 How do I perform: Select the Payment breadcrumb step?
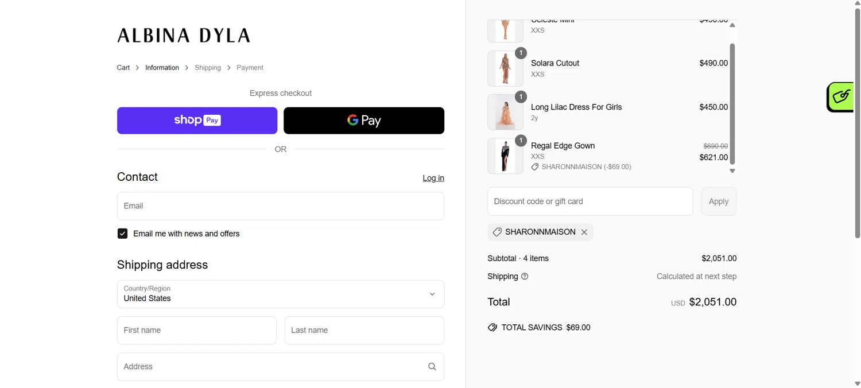(x=250, y=68)
